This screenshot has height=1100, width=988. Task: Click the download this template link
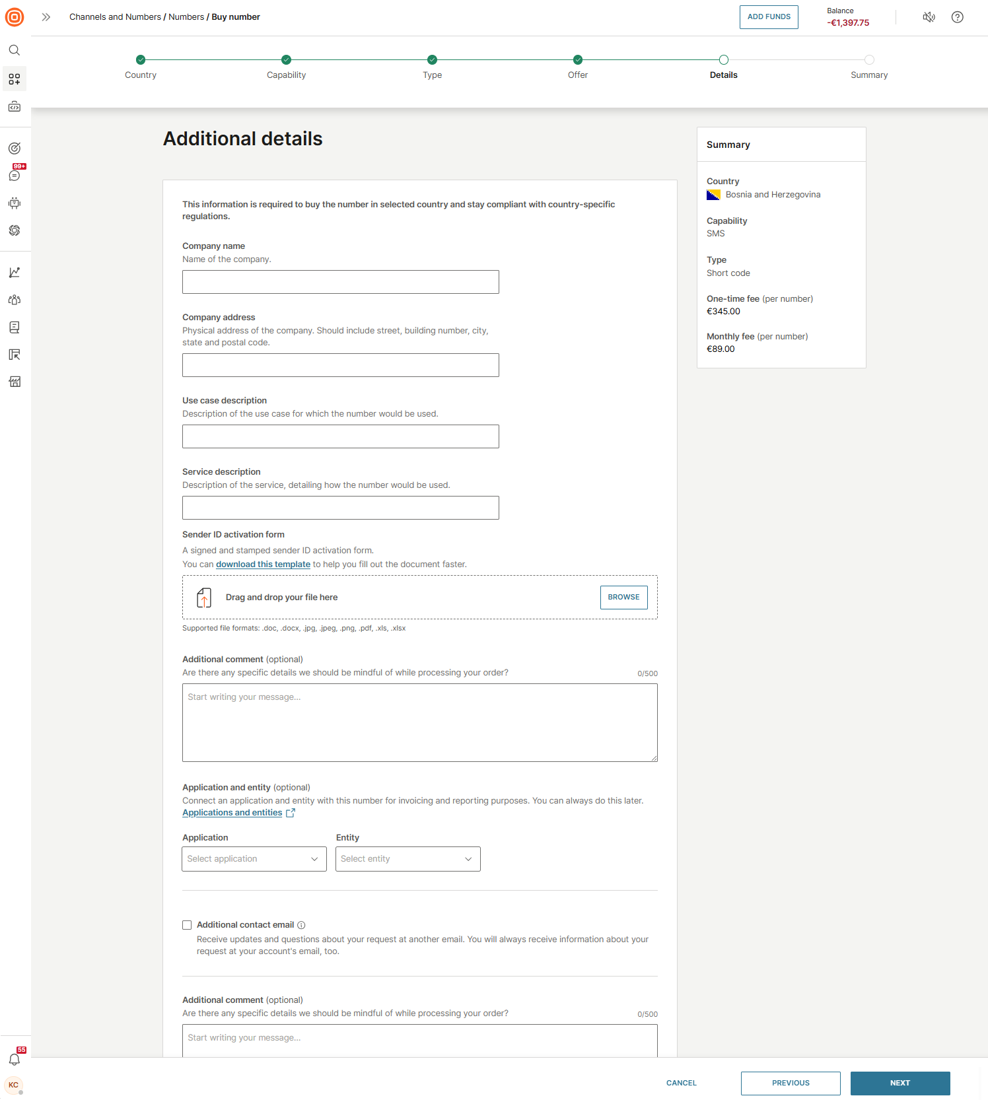point(263,565)
